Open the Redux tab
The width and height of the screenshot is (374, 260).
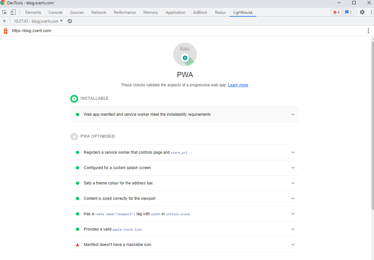(x=220, y=12)
